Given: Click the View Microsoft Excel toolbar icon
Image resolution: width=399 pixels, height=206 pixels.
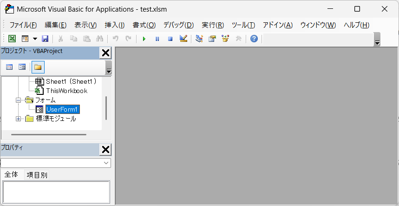Looking at the screenshot, I should (x=12, y=39).
